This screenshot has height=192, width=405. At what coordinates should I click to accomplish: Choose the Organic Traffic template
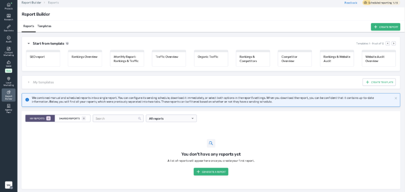[x=211, y=58]
